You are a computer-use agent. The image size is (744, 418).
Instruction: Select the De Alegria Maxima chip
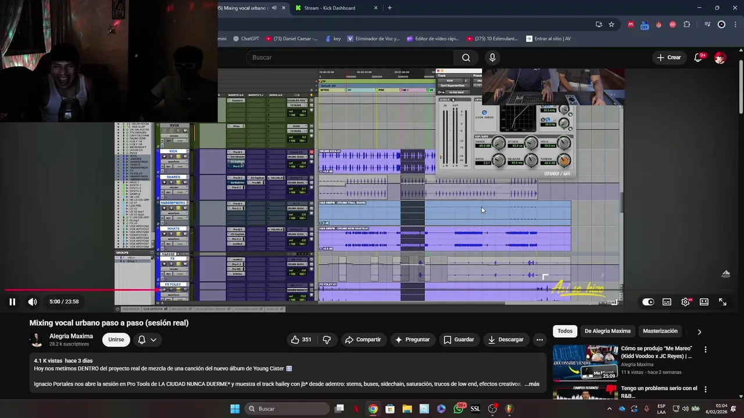tap(607, 331)
